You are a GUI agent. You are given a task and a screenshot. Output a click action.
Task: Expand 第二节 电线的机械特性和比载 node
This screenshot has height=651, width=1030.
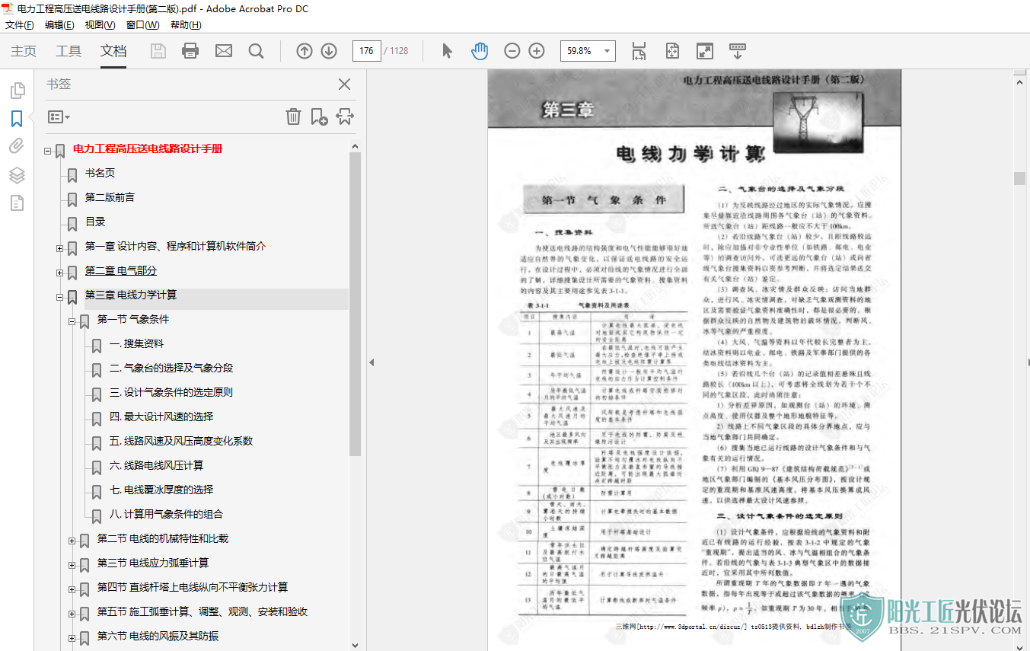[72, 541]
